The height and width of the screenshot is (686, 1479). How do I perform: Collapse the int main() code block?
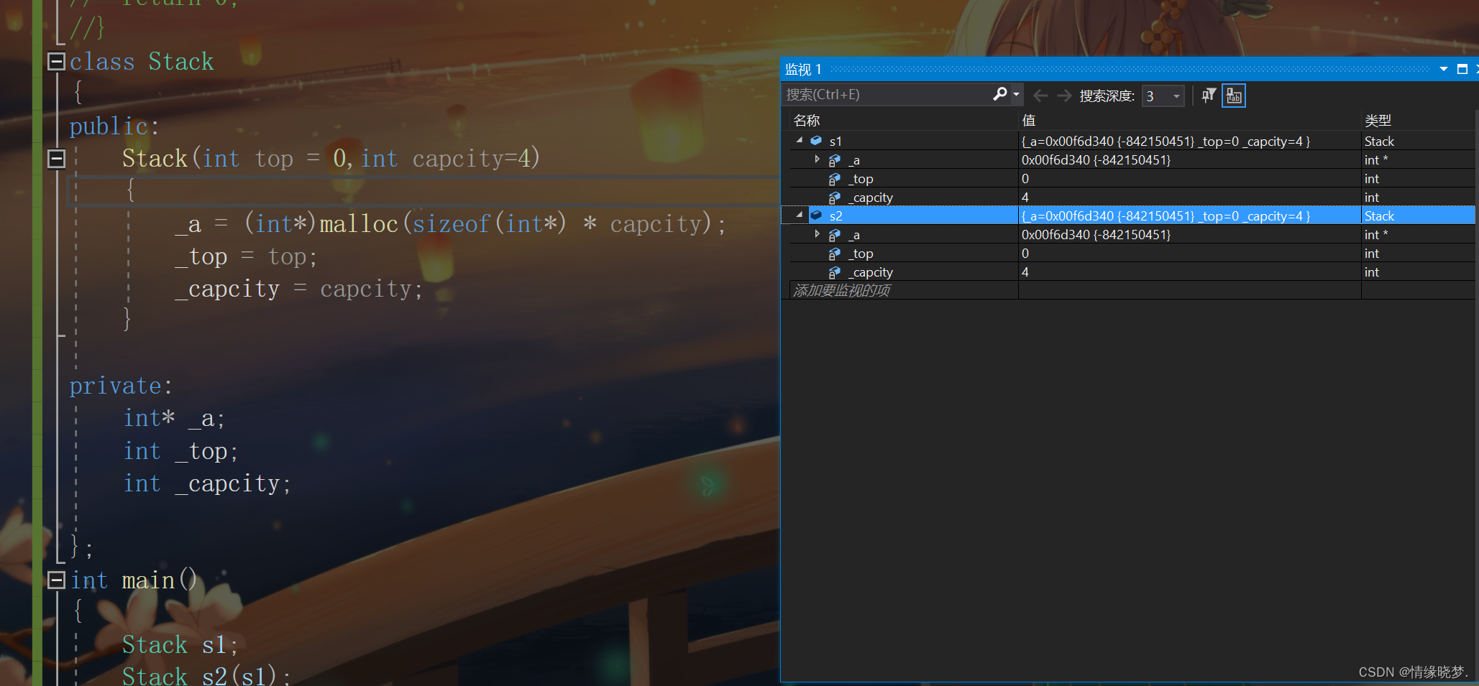(56, 580)
